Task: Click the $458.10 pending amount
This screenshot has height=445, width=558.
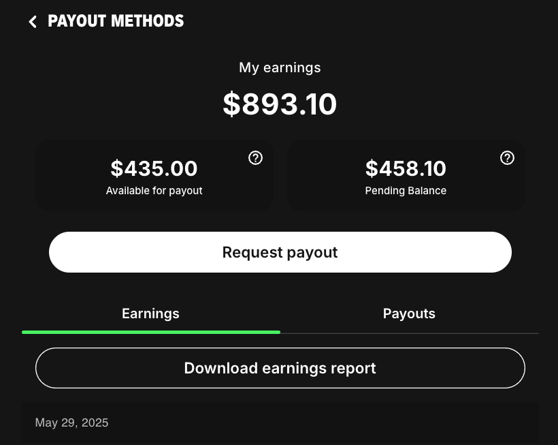Action: (x=406, y=168)
